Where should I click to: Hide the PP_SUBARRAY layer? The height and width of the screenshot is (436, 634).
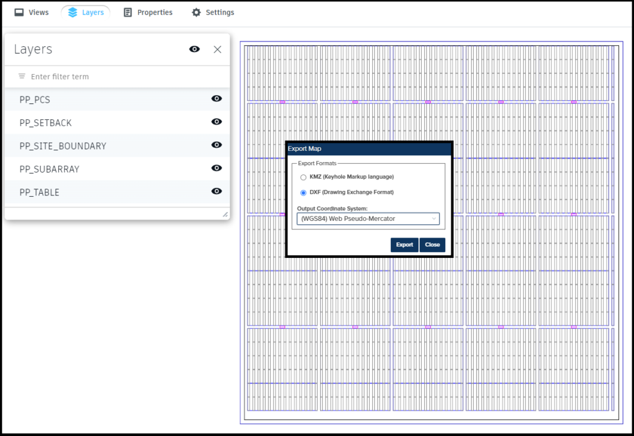tap(217, 168)
